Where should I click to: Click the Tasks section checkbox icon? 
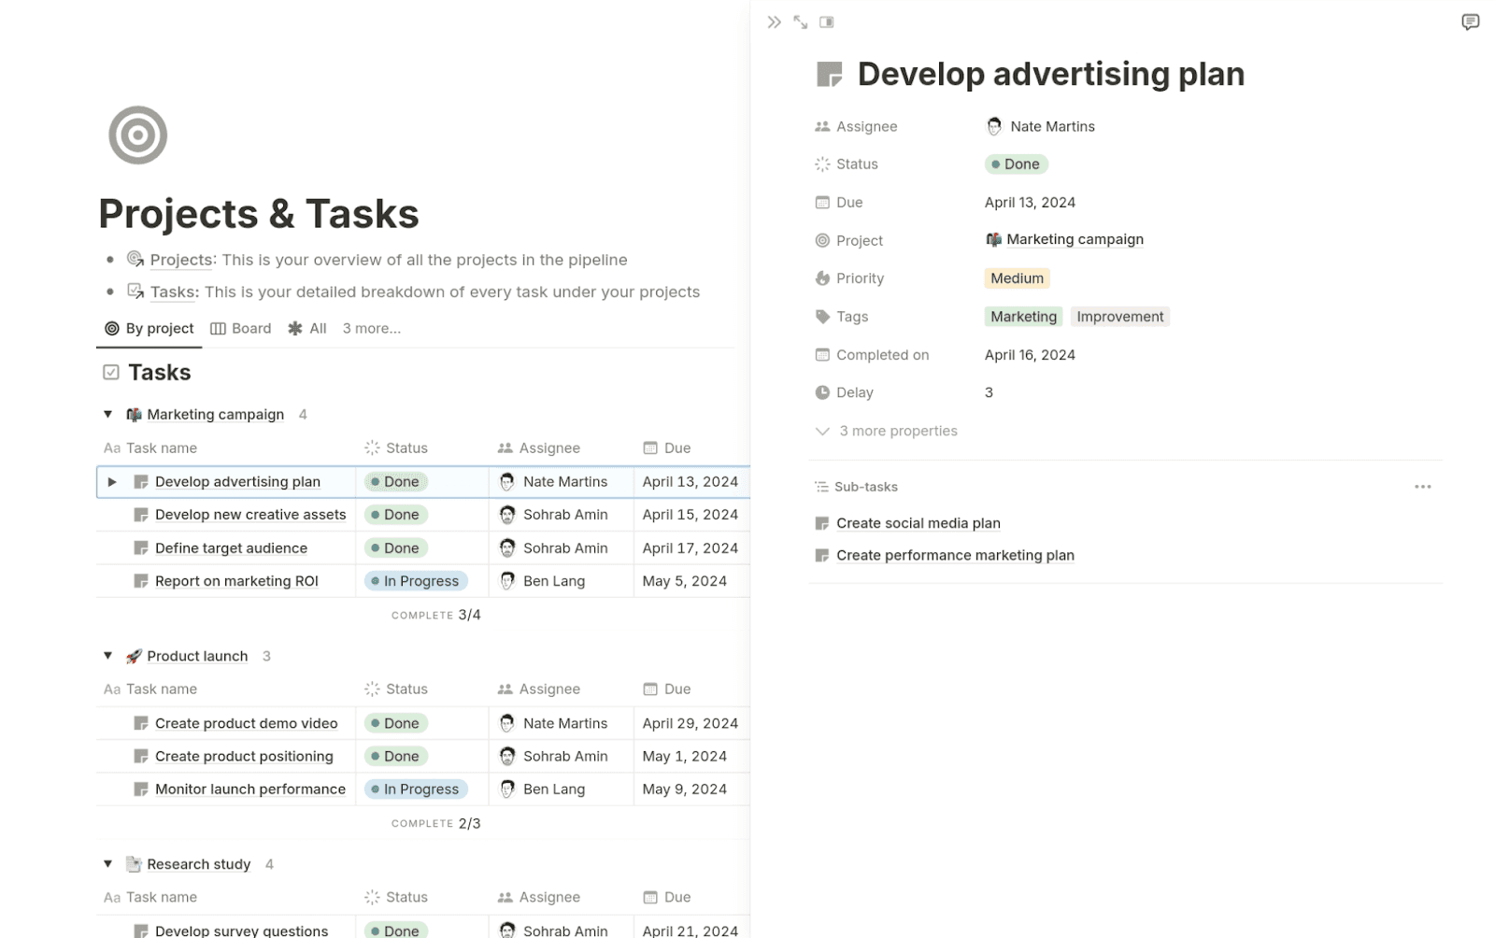point(110,372)
